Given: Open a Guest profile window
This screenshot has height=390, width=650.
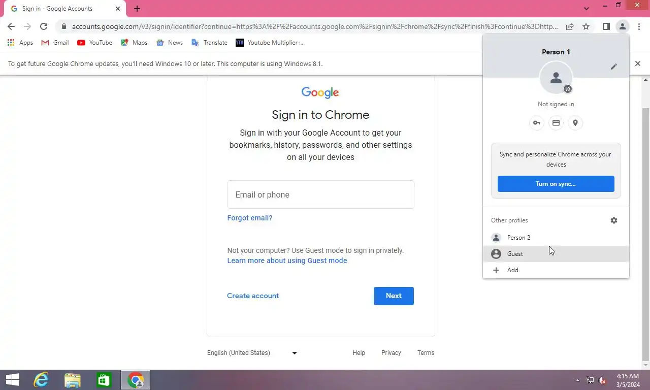Looking at the screenshot, I should point(556,254).
